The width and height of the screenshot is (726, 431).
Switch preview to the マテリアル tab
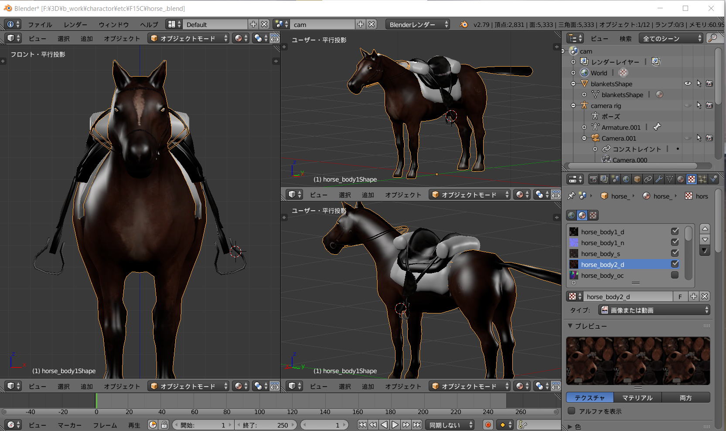click(x=637, y=397)
